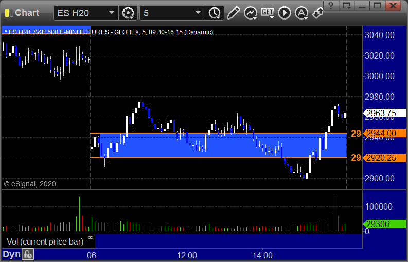Viewport: 408px width, 262px height.
Task: Start bar replay with play icon
Action: (x=285, y=13)
